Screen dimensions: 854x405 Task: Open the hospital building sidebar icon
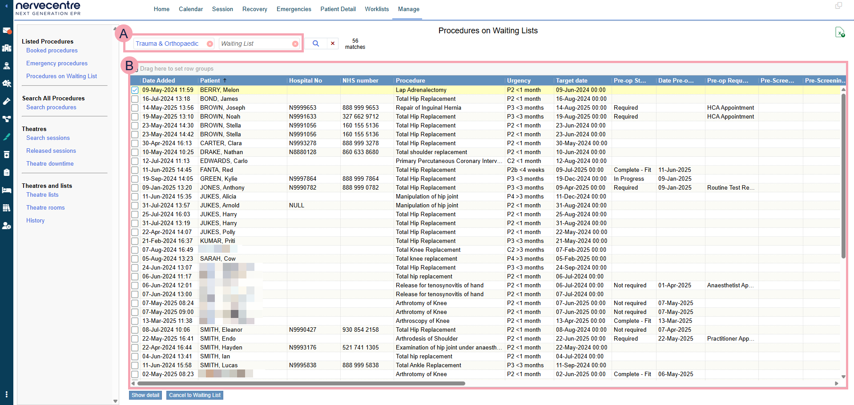[7, 48]
